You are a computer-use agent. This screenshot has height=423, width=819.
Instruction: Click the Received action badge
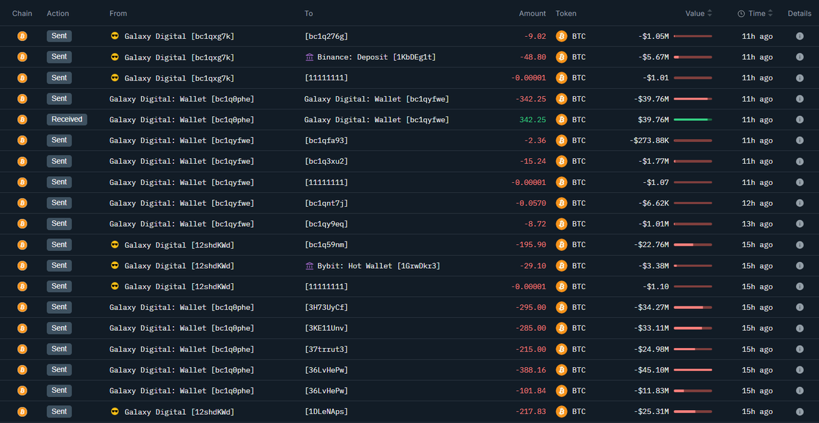67,119
